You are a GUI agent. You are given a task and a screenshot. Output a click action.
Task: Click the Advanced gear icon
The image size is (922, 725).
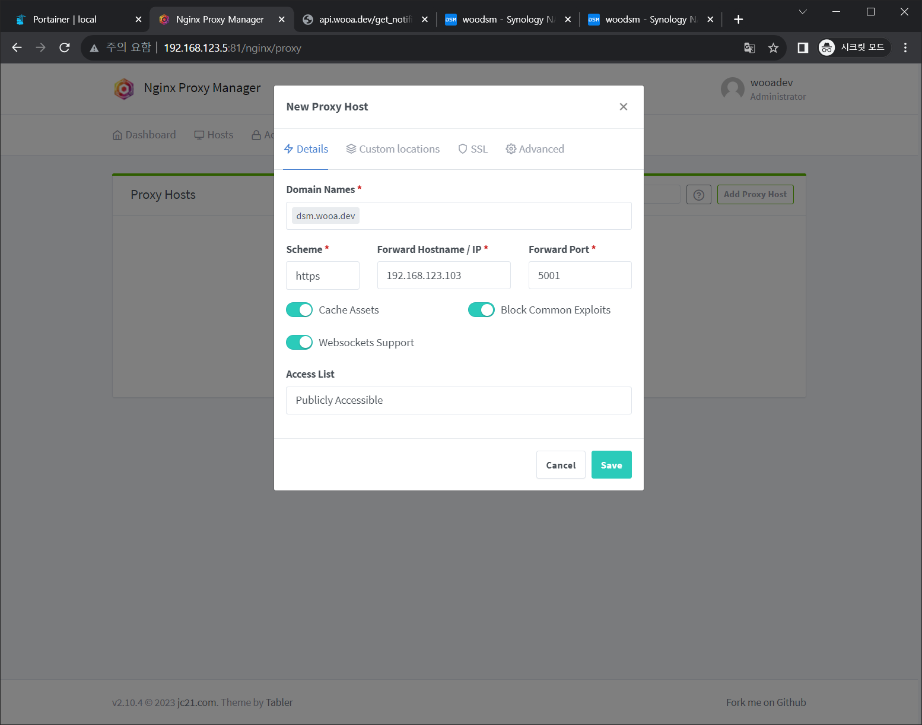click(511, 149)
